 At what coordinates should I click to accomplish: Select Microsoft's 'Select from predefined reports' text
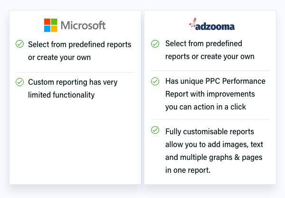80,51
